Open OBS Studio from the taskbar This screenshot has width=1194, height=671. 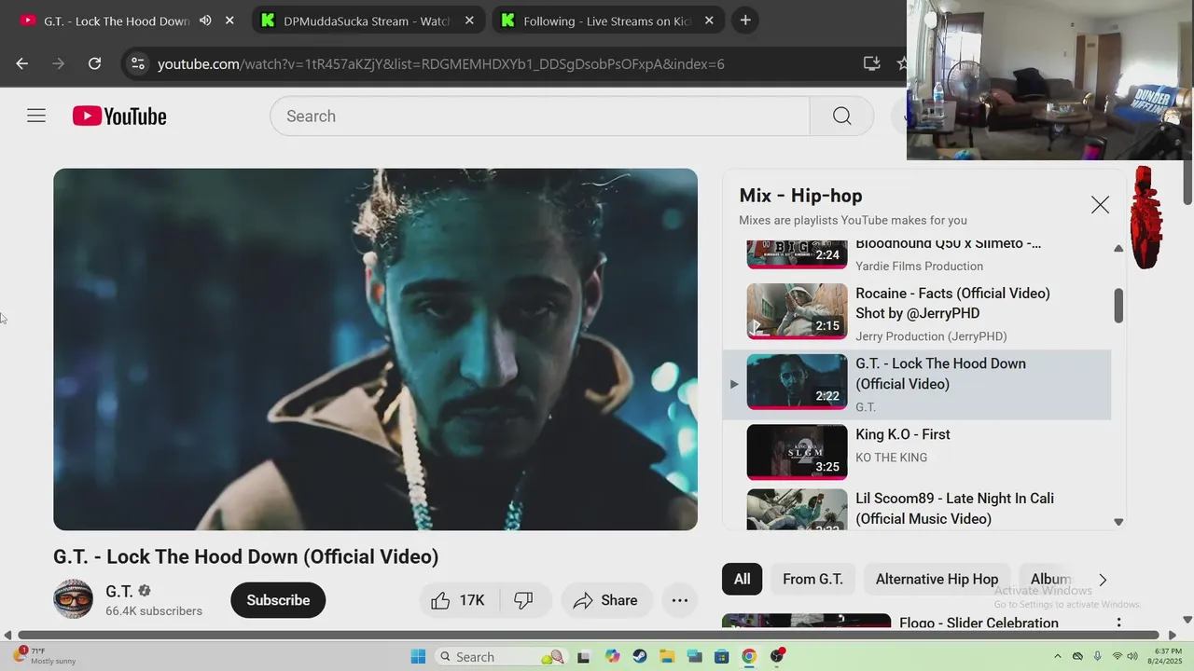(776, 656)
